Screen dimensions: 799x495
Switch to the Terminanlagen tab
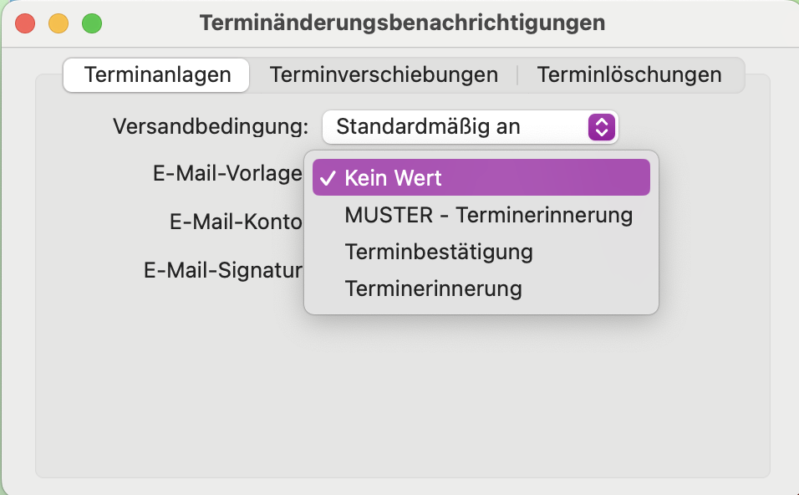[156, 75]
